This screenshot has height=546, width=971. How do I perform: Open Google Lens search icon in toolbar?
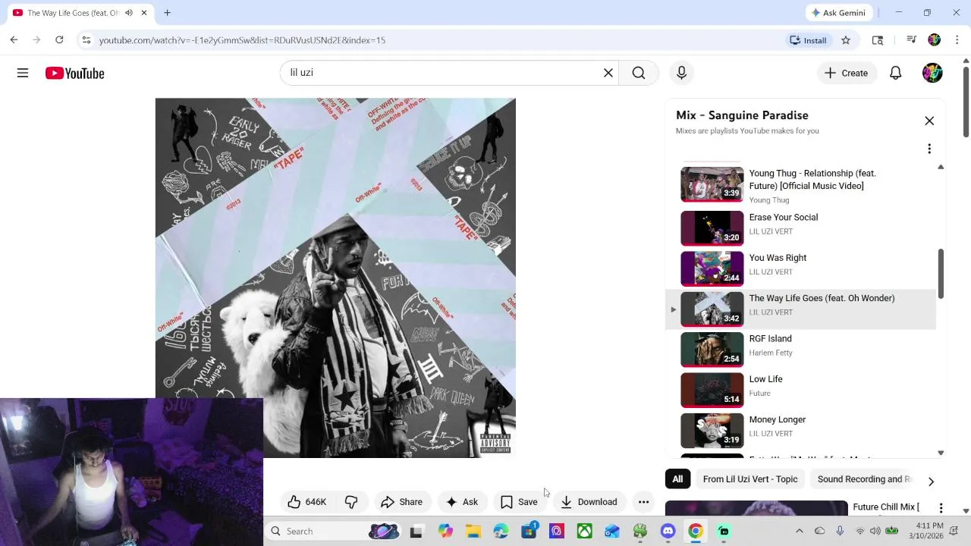pyautogui.click(x=878, y=40)
